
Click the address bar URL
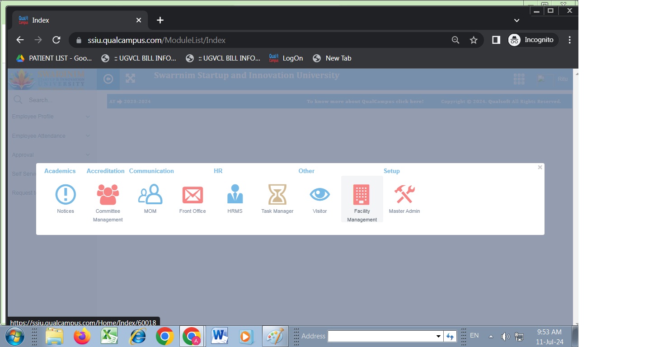pos(156,40)
